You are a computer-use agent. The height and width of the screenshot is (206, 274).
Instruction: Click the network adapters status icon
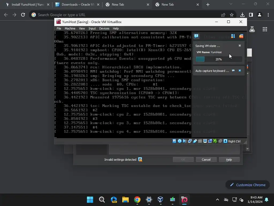click(x=190, y=141)
